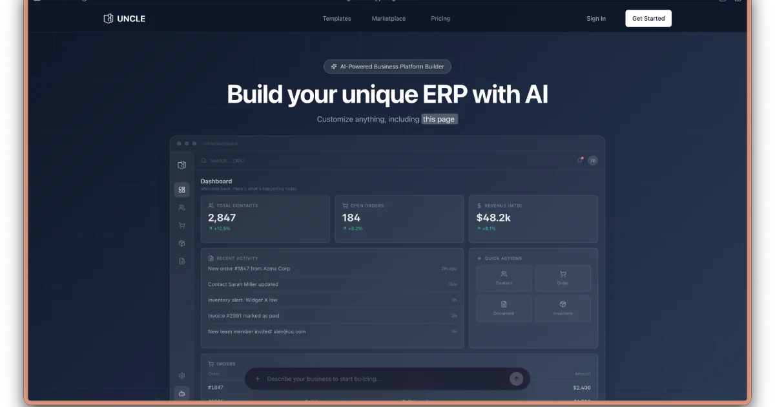Click the dollar icon on Revenue (MTD) card
Image resolution: width=775 pixels, height=407 pixels.
tap(479, 205)
